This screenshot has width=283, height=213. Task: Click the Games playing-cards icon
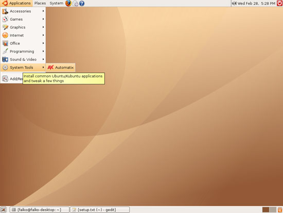click(x=5, y=19)
